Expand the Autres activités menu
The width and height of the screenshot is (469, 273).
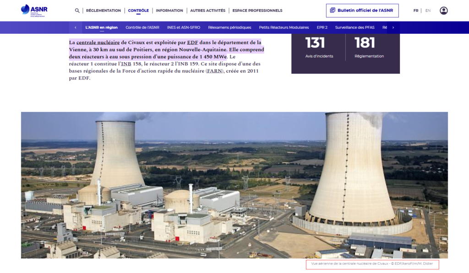click(x=207, y=11)
